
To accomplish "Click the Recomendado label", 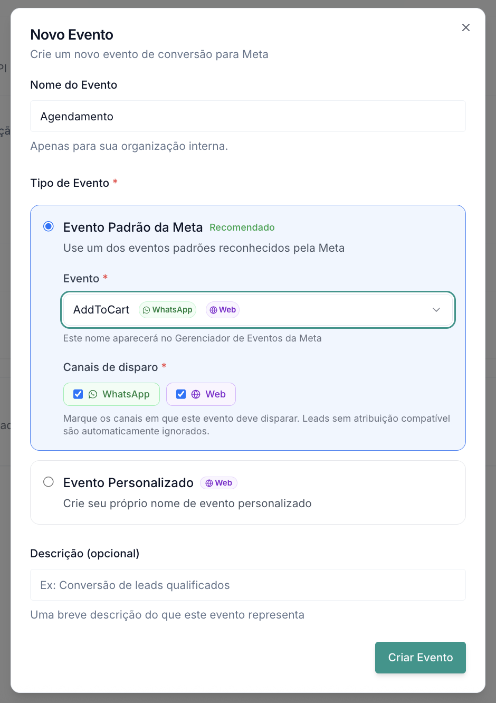I will [242, 227].
